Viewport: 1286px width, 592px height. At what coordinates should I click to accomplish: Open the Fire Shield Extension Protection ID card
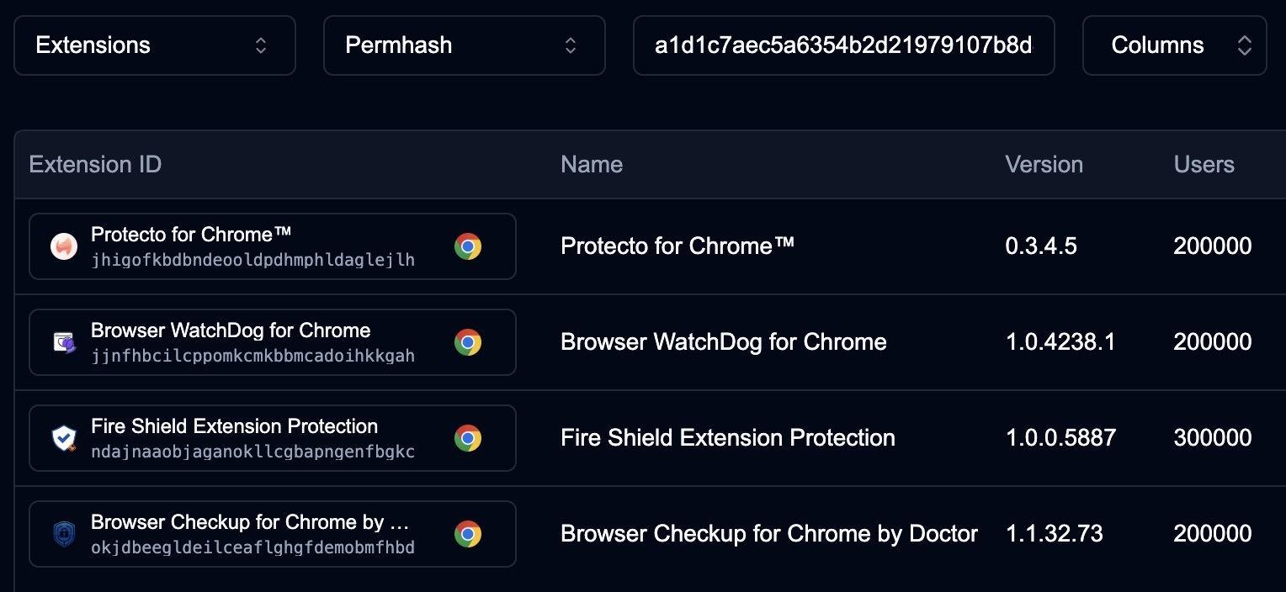(252, 438)
